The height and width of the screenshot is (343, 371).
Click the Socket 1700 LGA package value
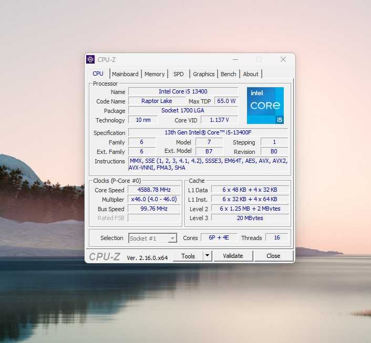point(183,110)
